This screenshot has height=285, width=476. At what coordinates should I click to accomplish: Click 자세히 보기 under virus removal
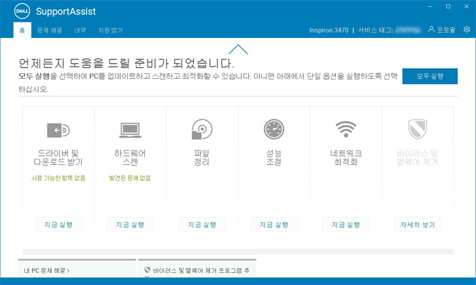[418, 225]
